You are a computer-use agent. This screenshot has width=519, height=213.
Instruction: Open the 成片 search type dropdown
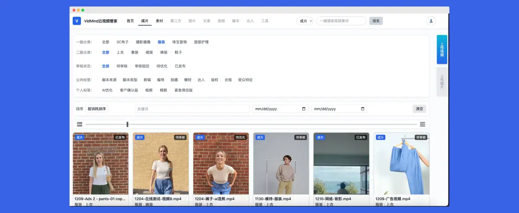click(305, 21)
